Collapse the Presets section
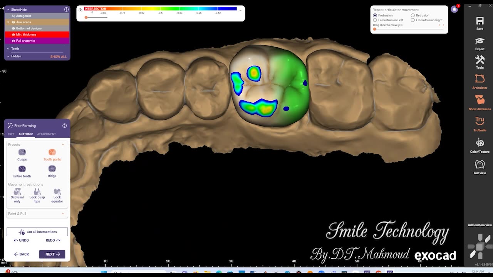493x277 pixels. pyautogui.click(x=63, y=145)
